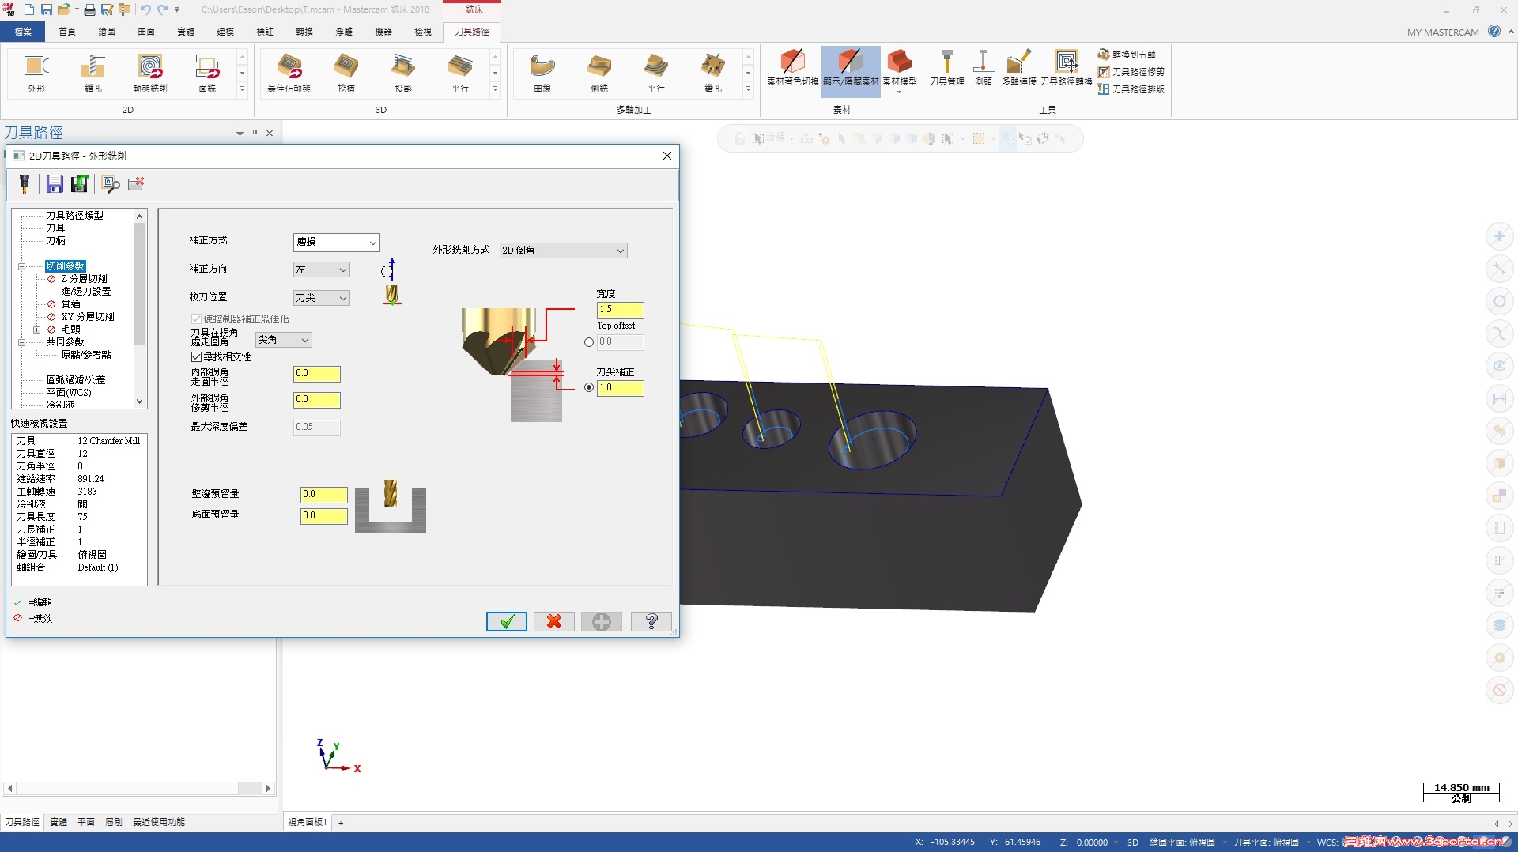Expand the 毛頭 tree node
Viewport: 1518px width, 852px height.
click(x=36, y=330)
